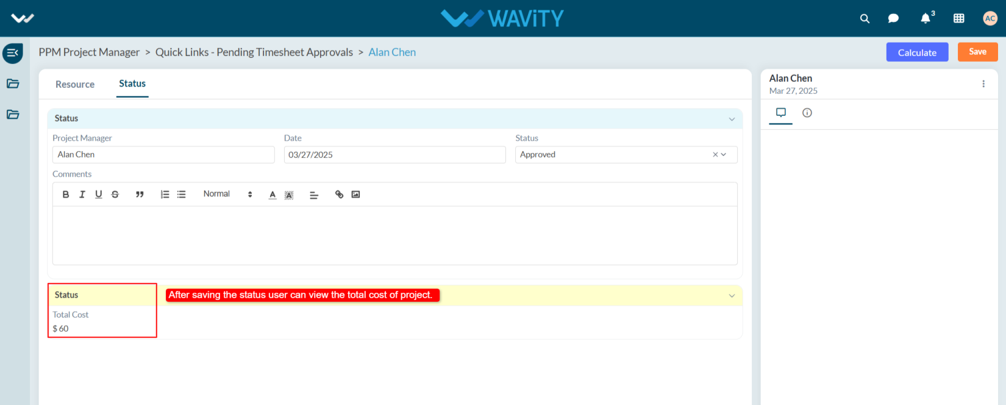Image resolution: width=1006 pixels, height=405 pixels.
Task: Open the Status dropdown arrow
Action: [x=724, y=155]
